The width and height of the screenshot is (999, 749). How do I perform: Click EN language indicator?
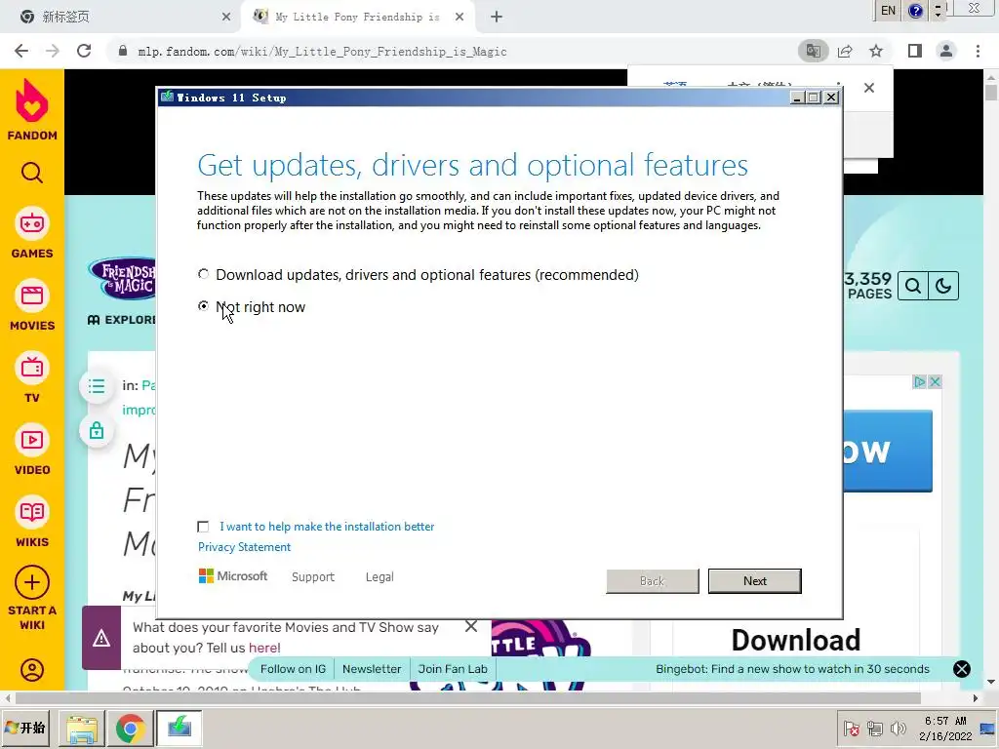point(888,10)
